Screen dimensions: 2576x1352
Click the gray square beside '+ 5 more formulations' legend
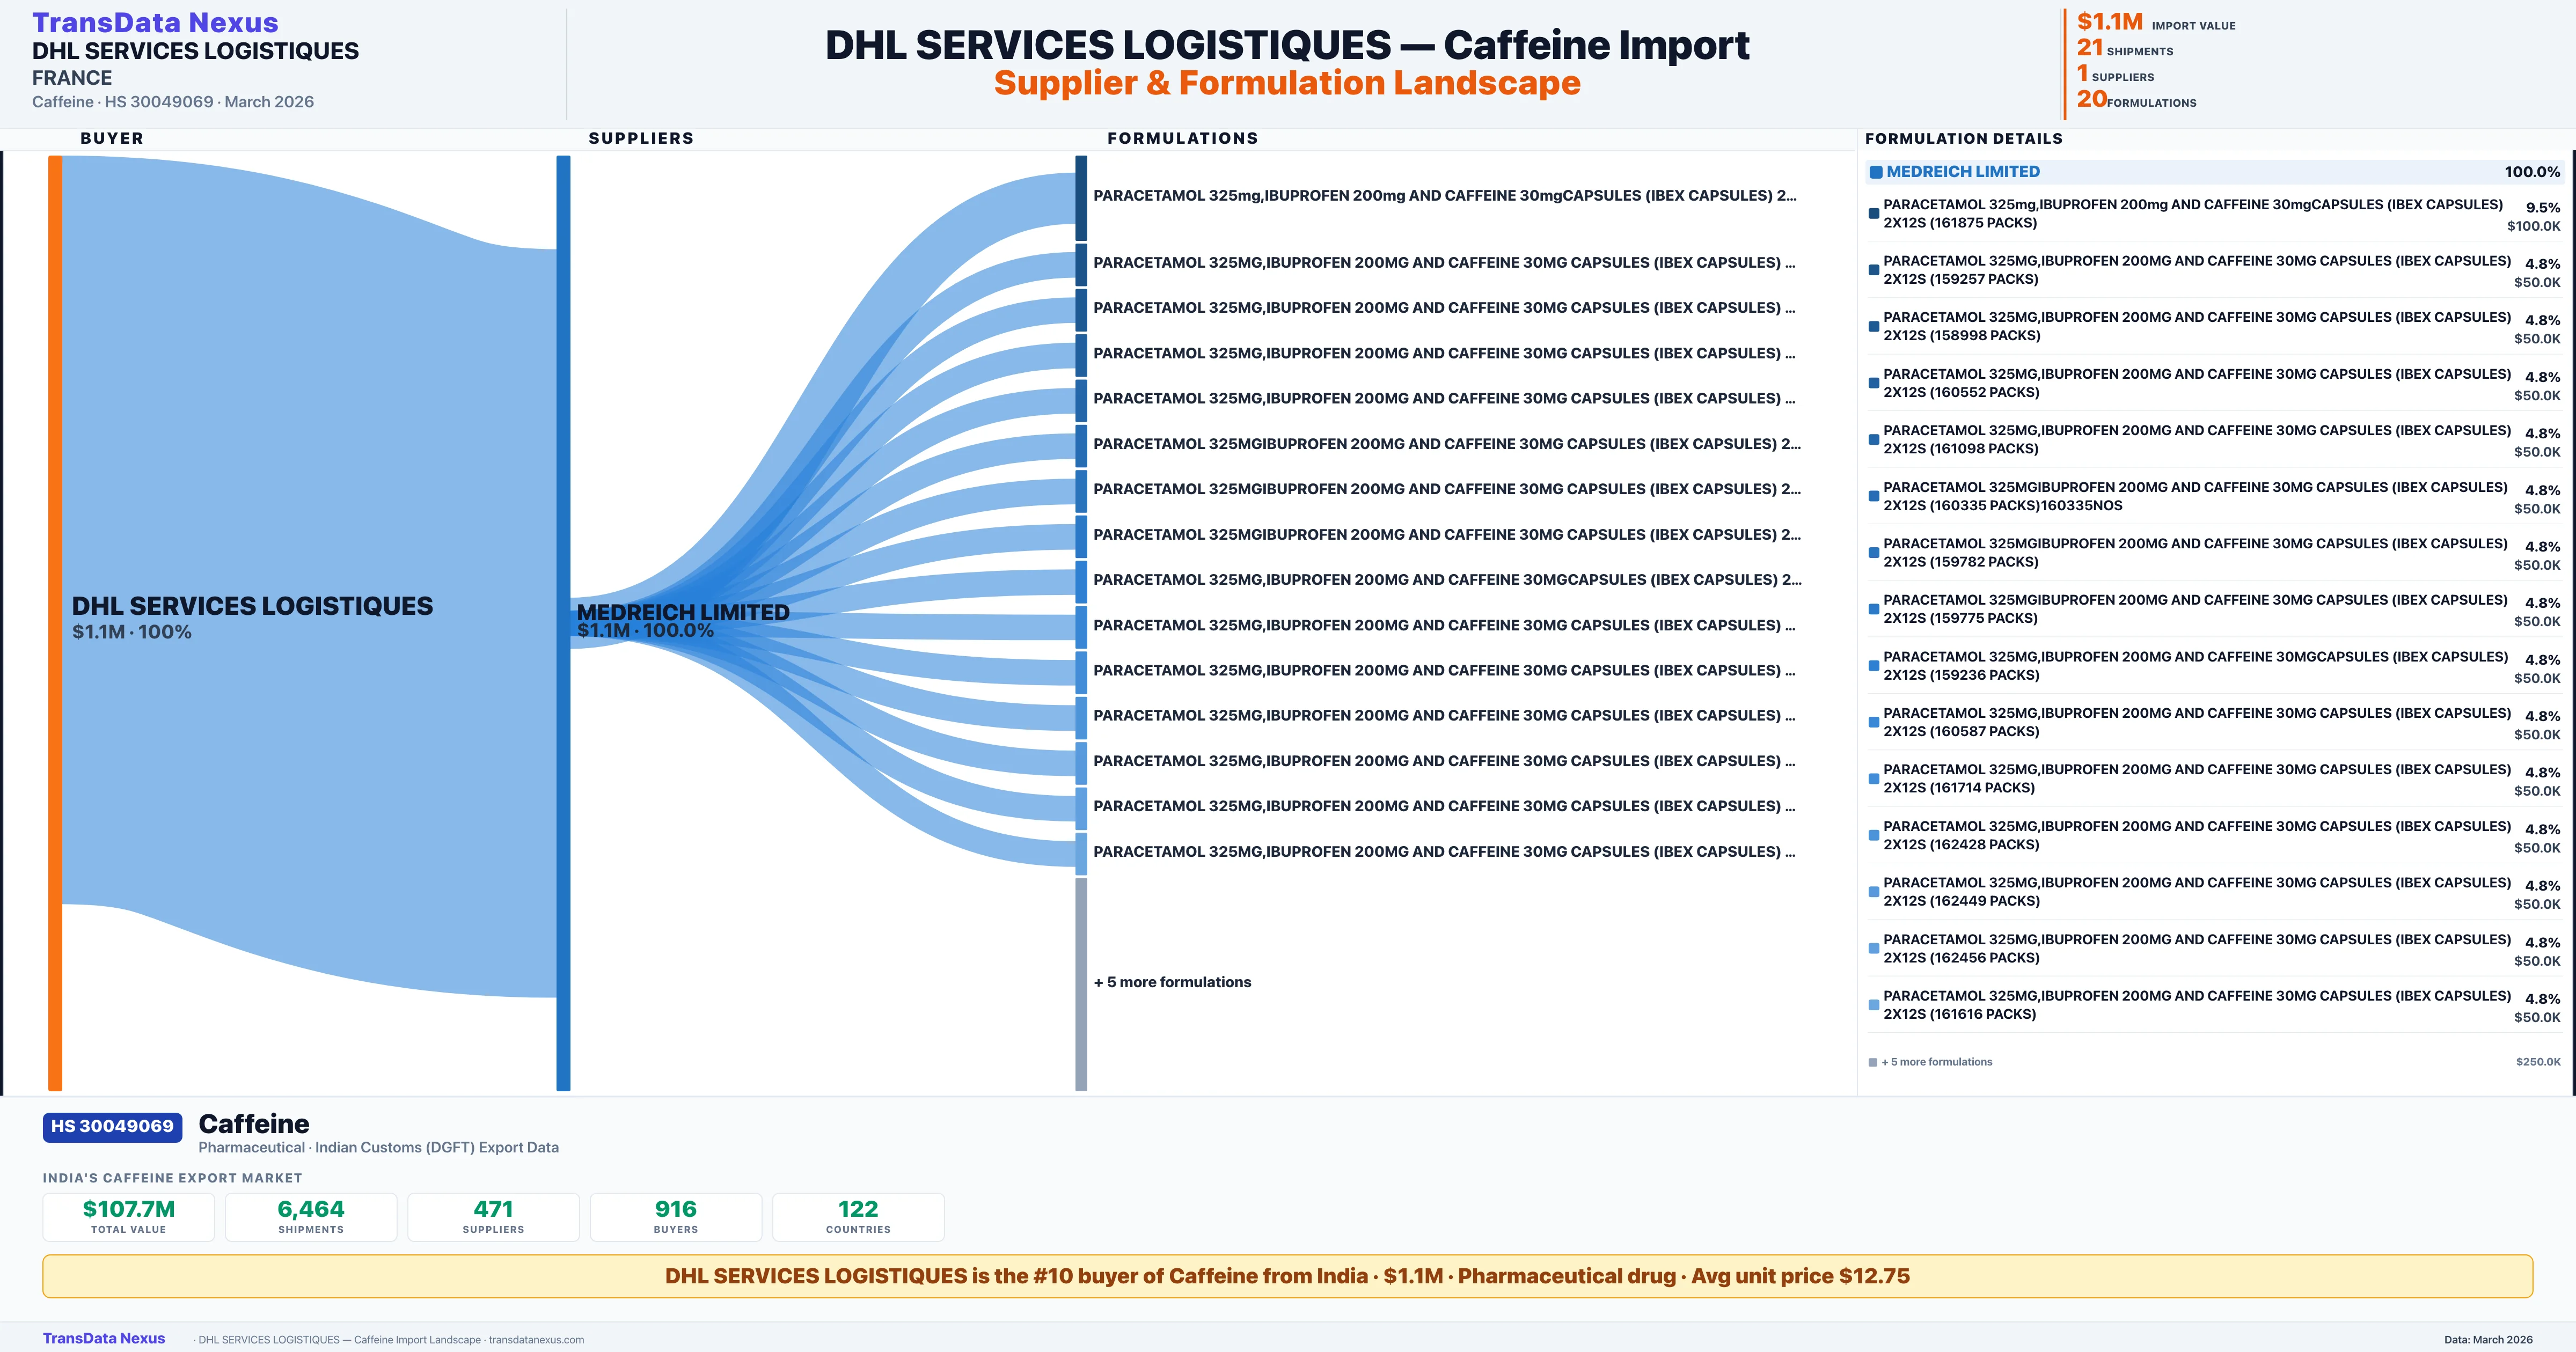tap(1872, 1061)
